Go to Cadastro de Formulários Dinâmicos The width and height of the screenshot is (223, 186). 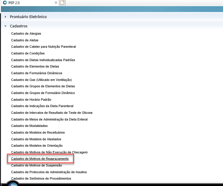click(37, 73)
